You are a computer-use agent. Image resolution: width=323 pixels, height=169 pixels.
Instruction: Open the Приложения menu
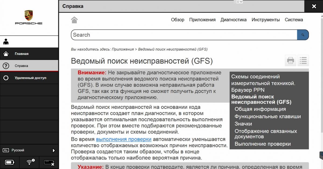(x=202, y=20)
